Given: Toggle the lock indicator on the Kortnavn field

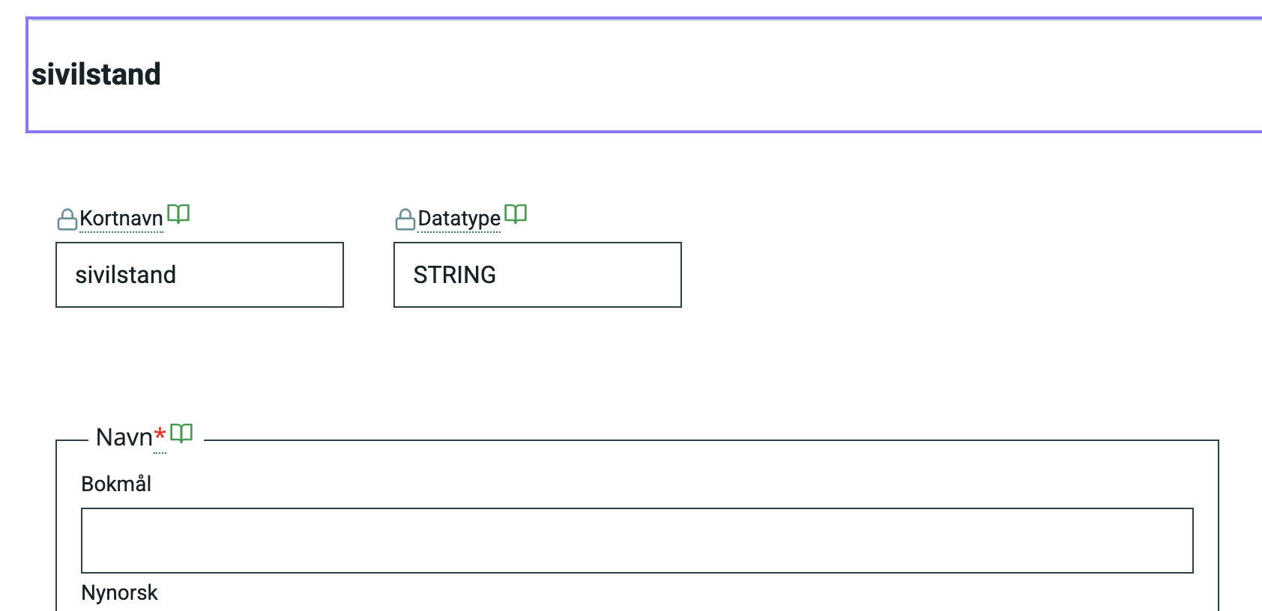Looking at the screenshot, I should coord(67,218).
